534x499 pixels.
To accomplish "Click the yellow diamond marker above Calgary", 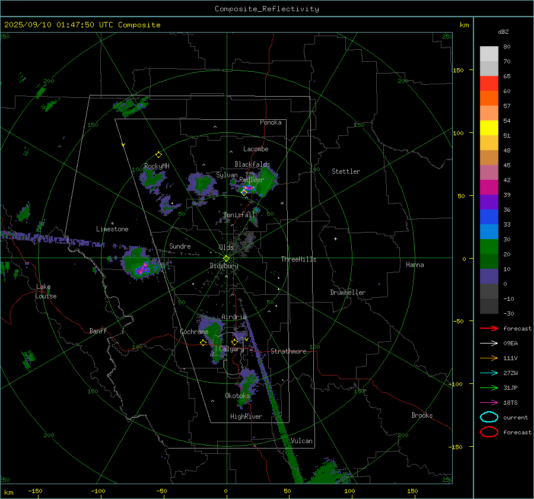I will coord(234,342).
